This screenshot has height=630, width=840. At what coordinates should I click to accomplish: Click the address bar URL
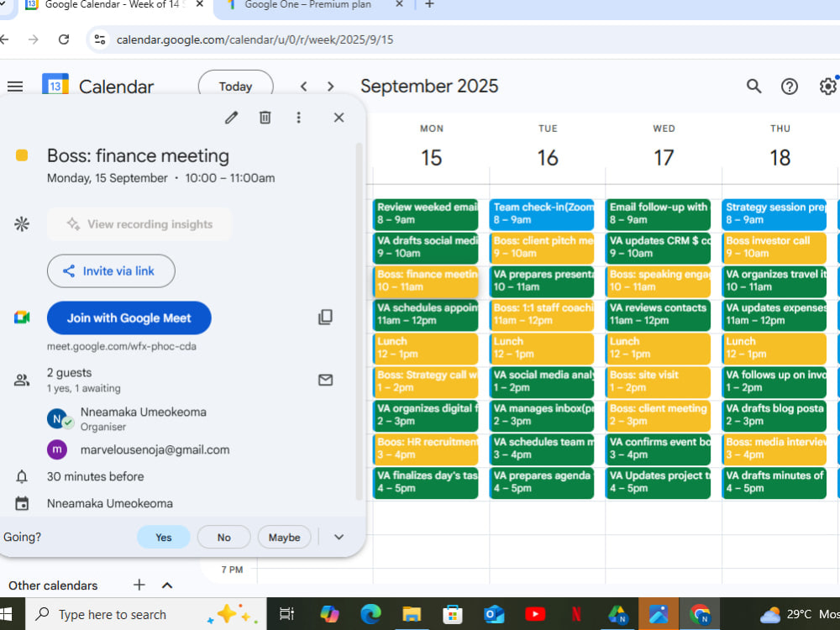(255, 39)
